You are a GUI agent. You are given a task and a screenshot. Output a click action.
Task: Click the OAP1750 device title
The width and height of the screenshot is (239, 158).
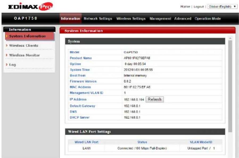pyautogui.click(x=26, y=18)
